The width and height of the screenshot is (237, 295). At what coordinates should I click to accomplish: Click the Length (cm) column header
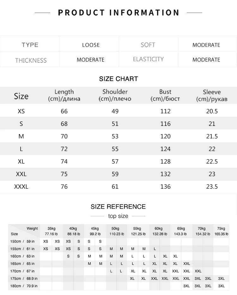tap(64, 95)
